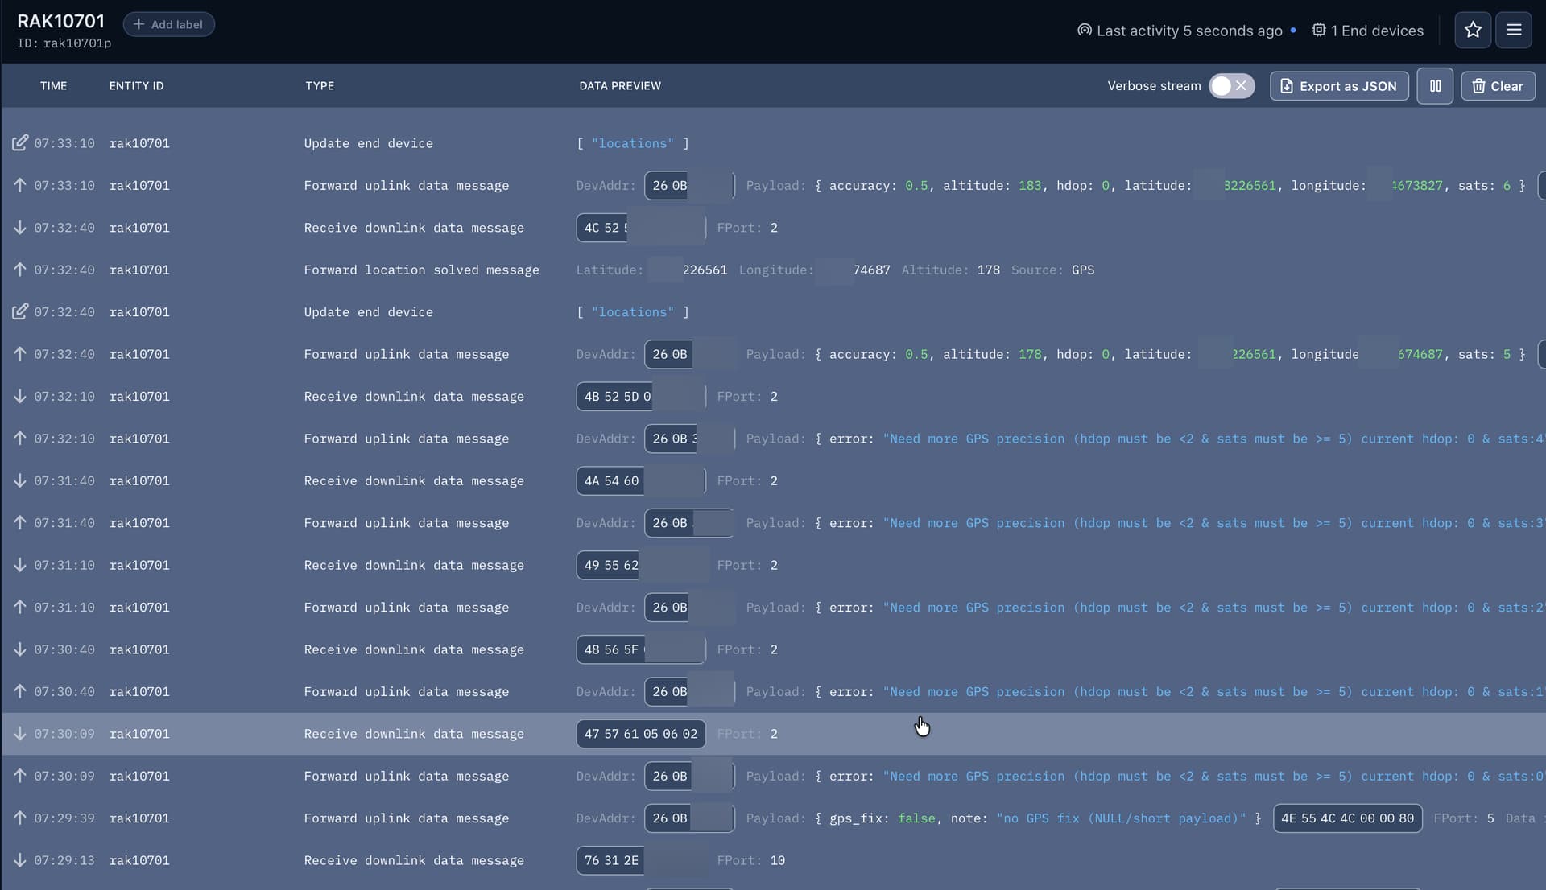Export events as JSON

point(1339,86)
